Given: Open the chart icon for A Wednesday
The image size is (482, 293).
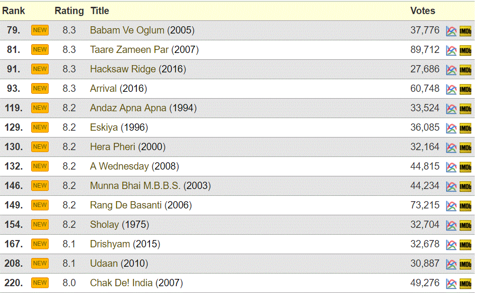Looking at the screenshot, I should pyautogui.click(x=451, y=167).
